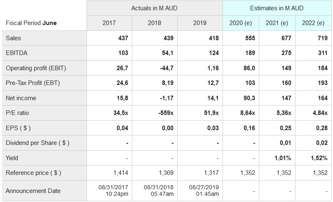This screenshot has height=202, width=333.
Task: Select the P/E ratio row label
Action: pos(17,113)
